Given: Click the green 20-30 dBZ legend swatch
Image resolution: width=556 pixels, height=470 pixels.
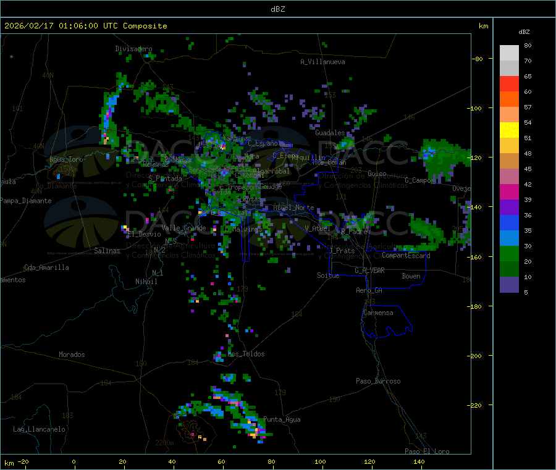Looking at the screenshot, I should click(x=509, y=253).
